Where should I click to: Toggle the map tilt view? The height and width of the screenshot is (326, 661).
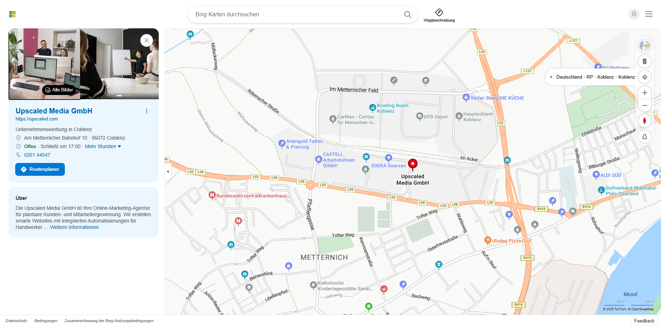[645, 136]
